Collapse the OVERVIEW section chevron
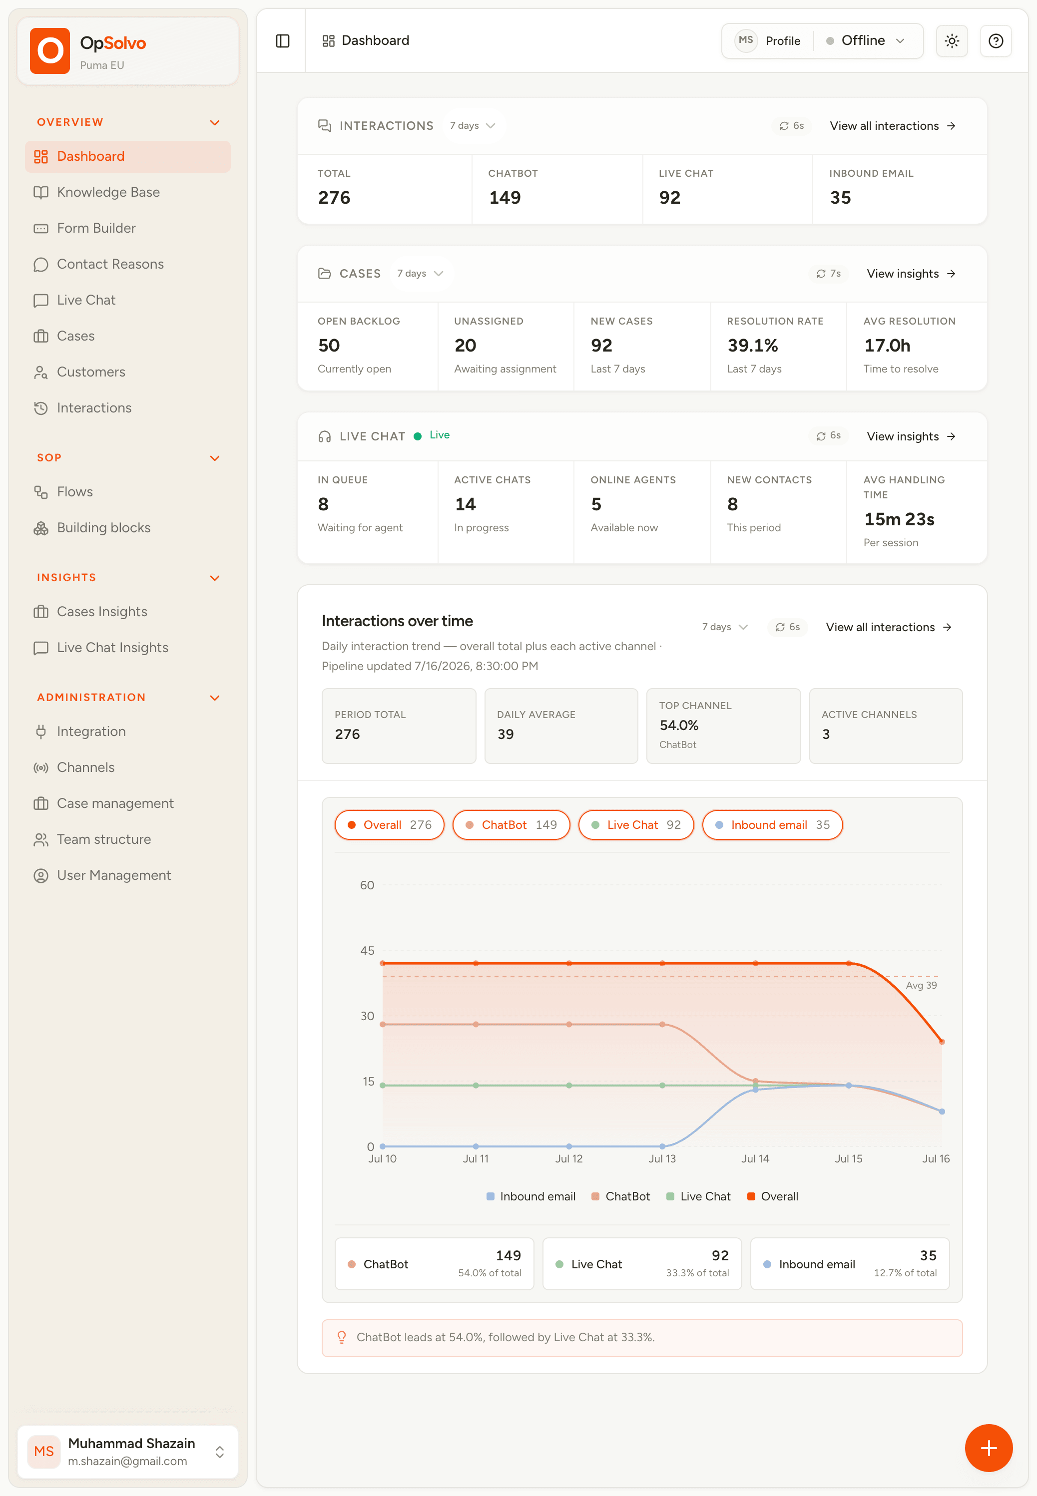Screen dimensions: 1037x1496 (x=215, y=123)
